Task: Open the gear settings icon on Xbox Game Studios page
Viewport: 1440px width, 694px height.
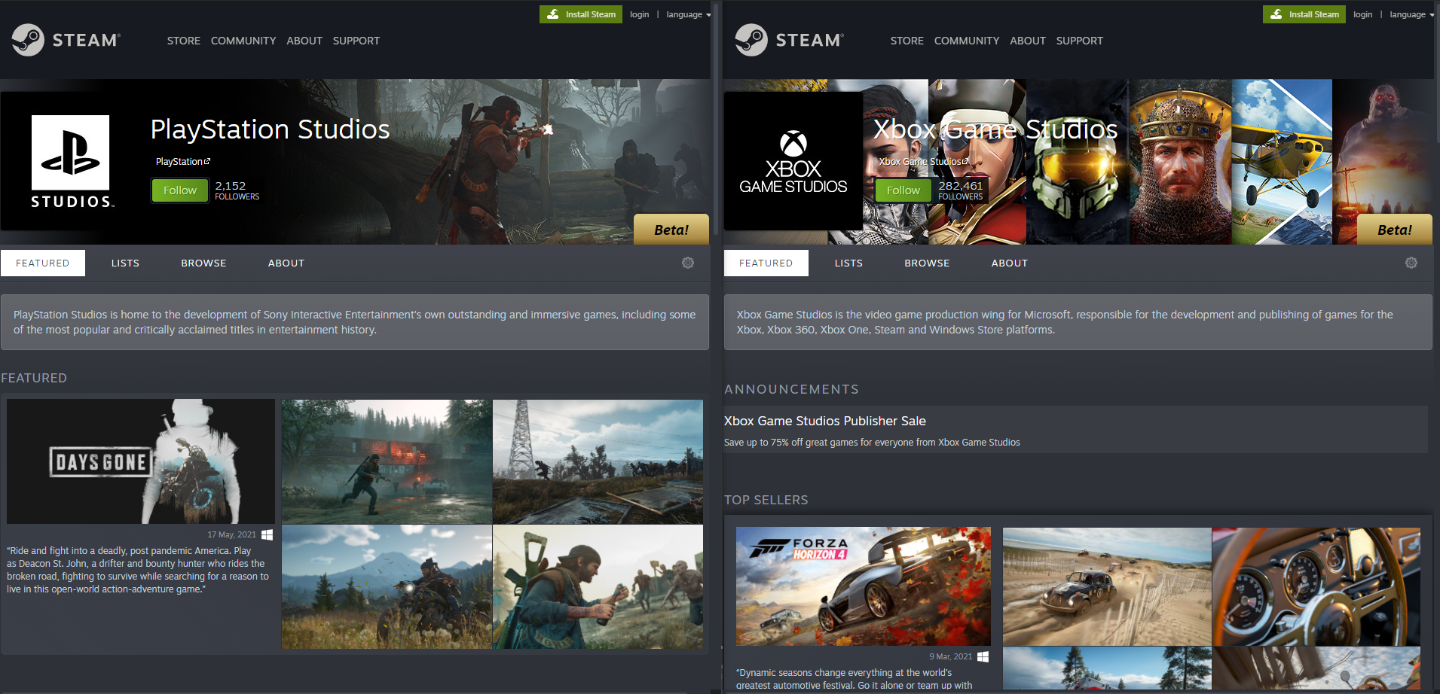Action: coord(1411,263)
